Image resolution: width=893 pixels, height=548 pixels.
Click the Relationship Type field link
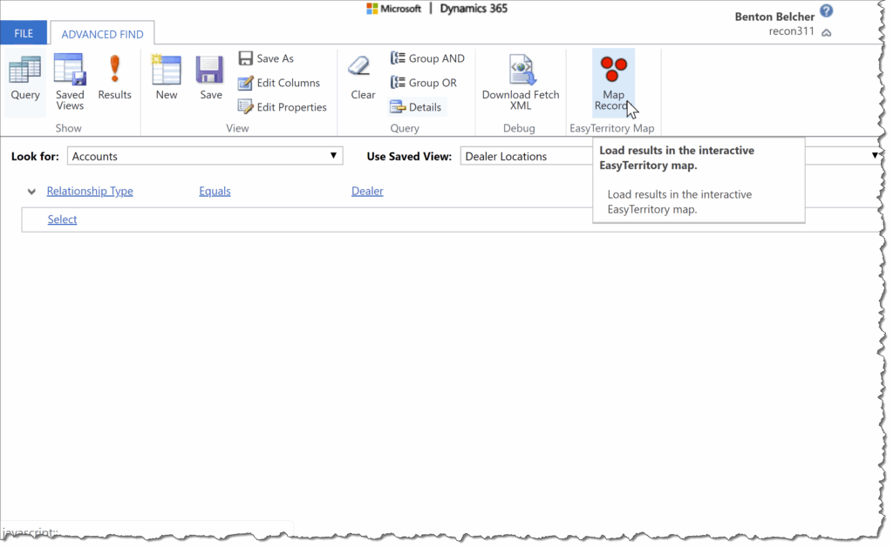click(90, 191)
